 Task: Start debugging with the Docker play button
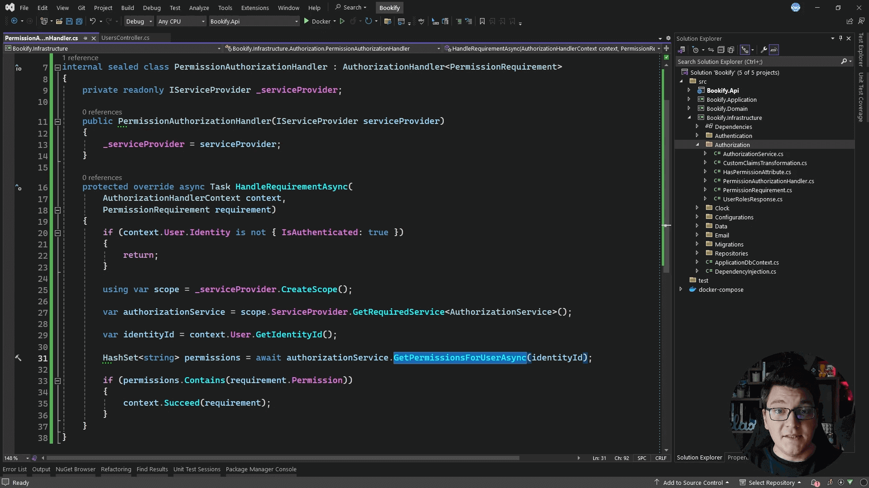307,21
